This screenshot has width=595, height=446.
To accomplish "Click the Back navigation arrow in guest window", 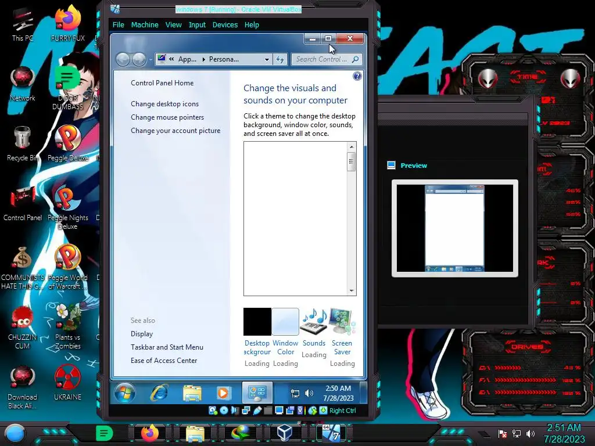I will (123, 59).
